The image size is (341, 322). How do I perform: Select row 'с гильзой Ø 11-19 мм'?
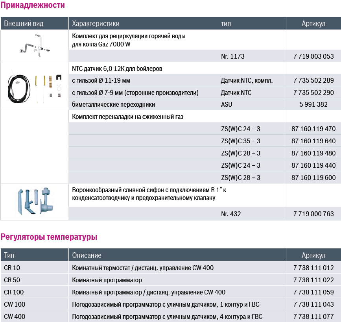[x=101, y=81]
